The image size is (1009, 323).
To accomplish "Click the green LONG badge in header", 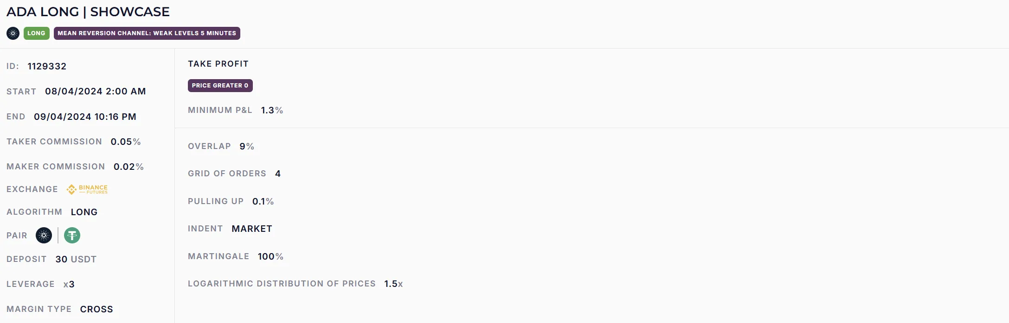I will [36, 33].
